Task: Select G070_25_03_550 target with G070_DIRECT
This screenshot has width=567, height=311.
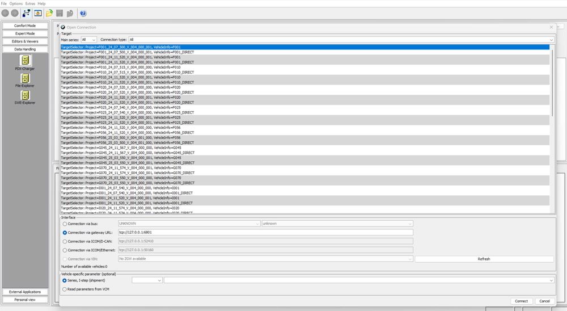Action: point(305,183)
